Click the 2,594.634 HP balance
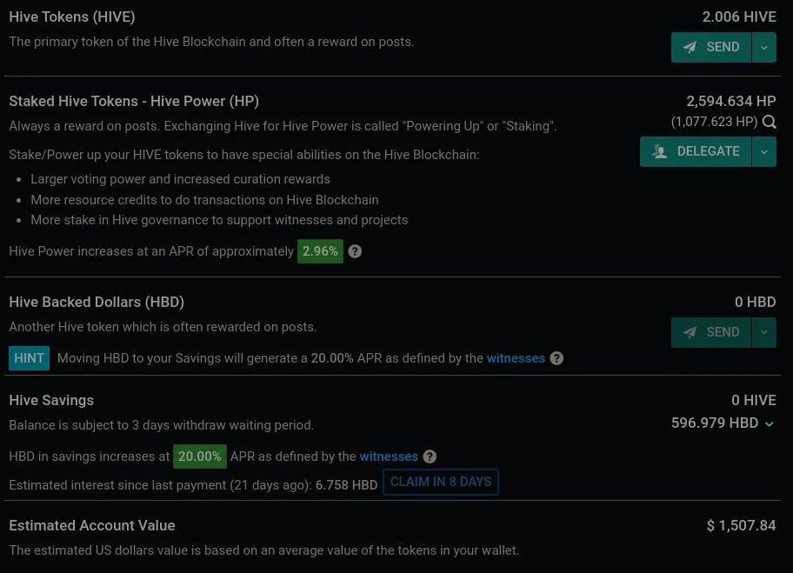 tap(730, 101)
